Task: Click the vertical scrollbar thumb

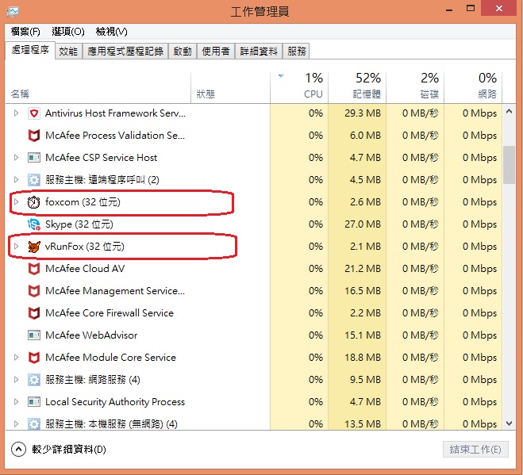Action: tap(509, 165)
